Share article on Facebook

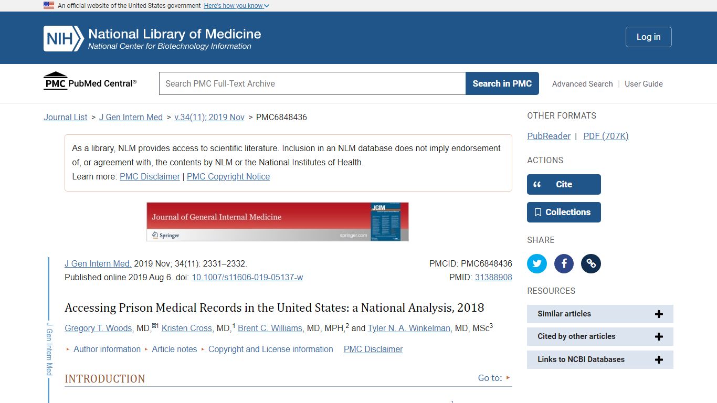[564, 263]
